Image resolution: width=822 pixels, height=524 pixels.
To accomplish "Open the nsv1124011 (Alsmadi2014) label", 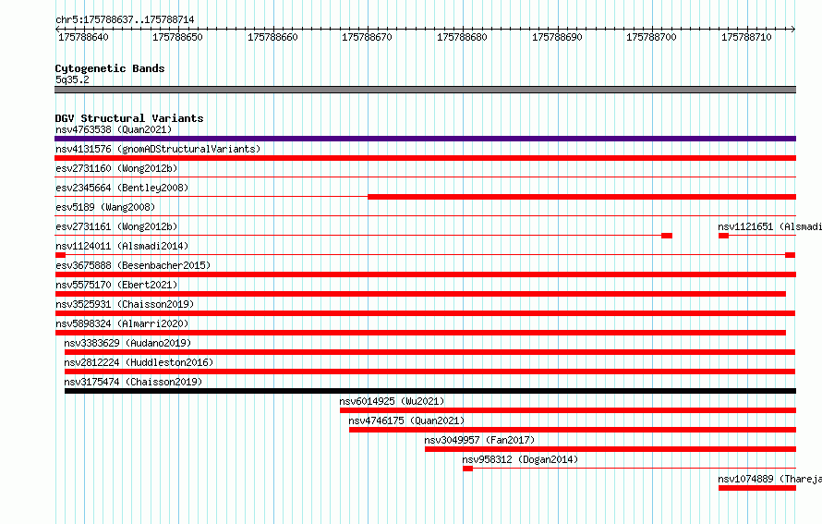I will pyautogui.click(x=122, y=246).
